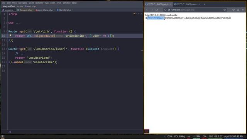Go forward in the browser
This screenshot has width=247, height=139.
coord(152,10)
